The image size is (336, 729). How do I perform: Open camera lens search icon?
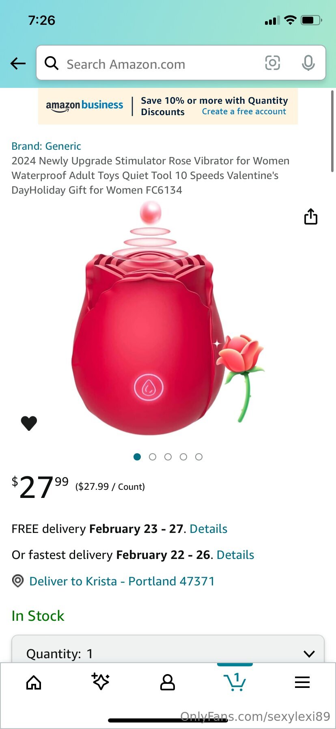tap(273, 63)
